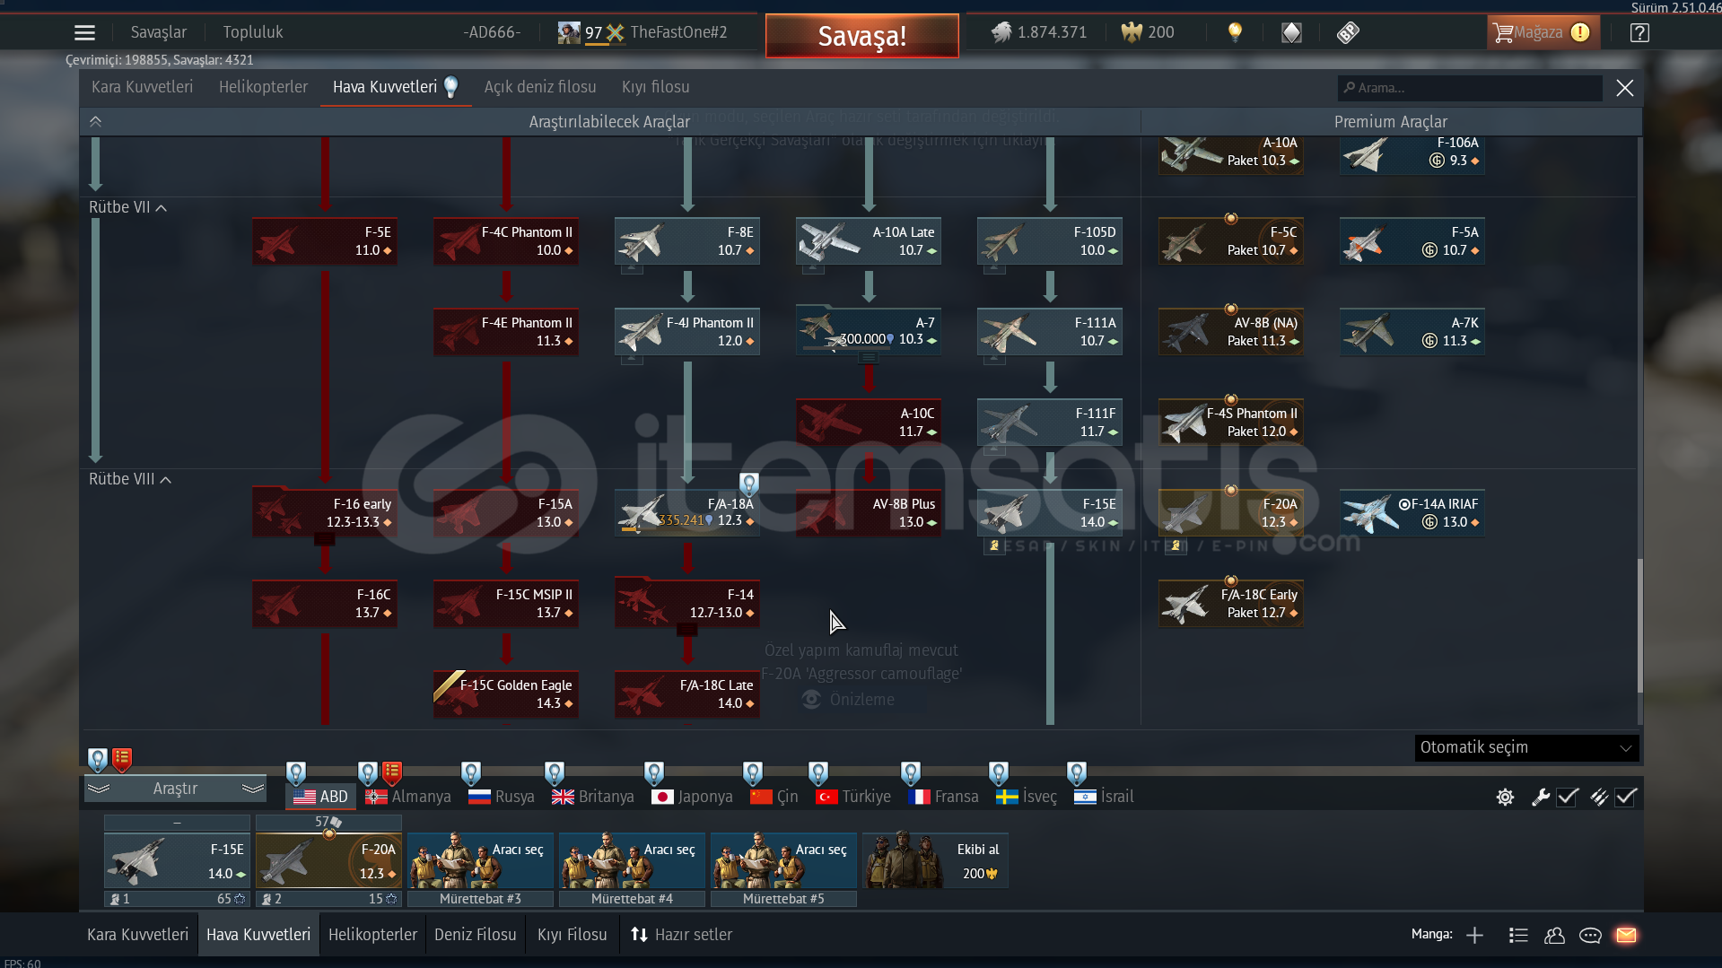Click the plus icon next to Manga
1722x968 pixels.
[1474, 935]
